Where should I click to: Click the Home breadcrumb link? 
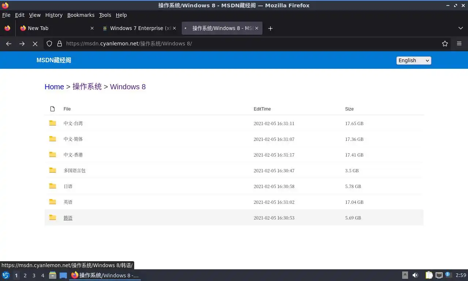pyautogui.click(x=54, y=87)
